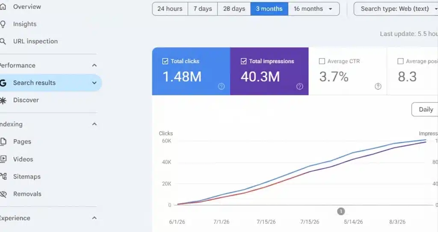Click the Removals crossed-eye icon
The image size is (438, 232).
pyautogui.click(x=3, y=194)
